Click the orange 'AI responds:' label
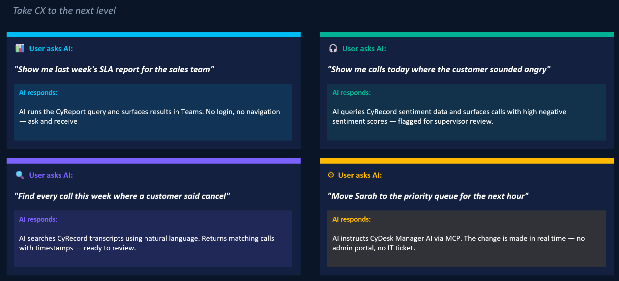The image size is (619, 281). 351,219
